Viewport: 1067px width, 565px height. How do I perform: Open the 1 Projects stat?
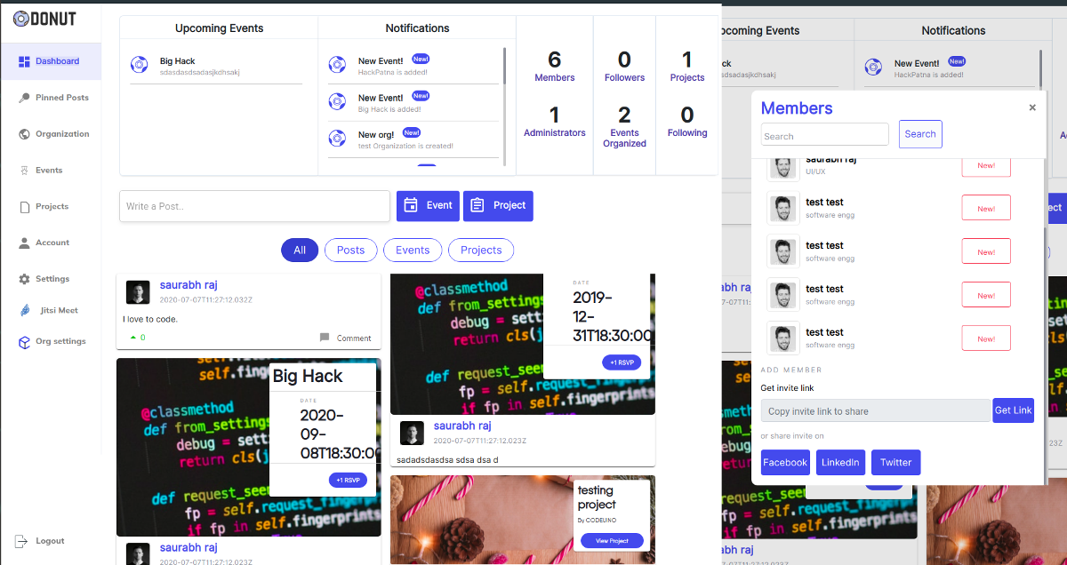point(687,66)
